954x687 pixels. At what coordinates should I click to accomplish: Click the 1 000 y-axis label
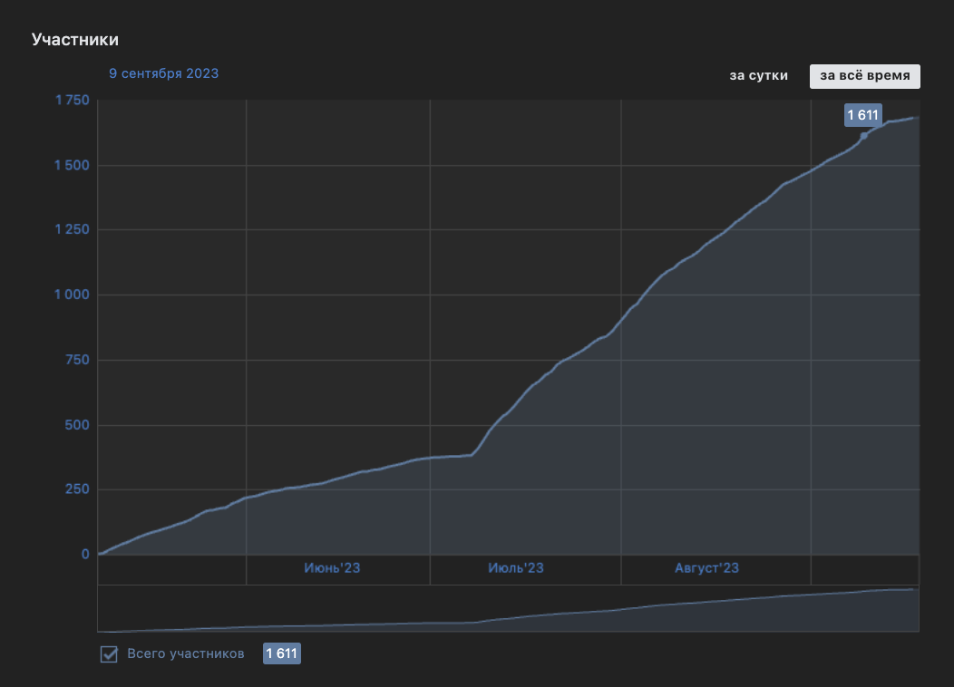pos(72,295)
